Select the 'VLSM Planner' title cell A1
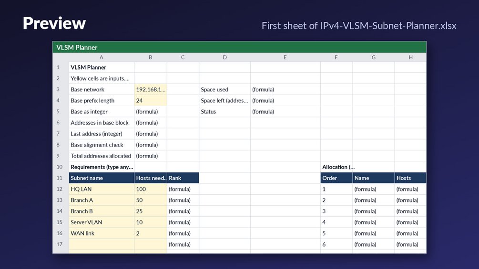Screen dimensions: 479x269 pyautogui.click(x=102, y=68)
